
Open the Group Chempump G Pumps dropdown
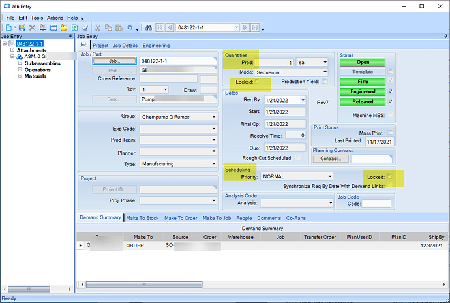[213, 117]
